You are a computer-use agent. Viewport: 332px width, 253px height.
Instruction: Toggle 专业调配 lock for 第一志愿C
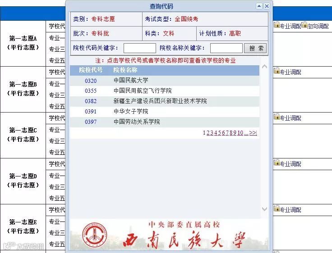click(277, 117)
